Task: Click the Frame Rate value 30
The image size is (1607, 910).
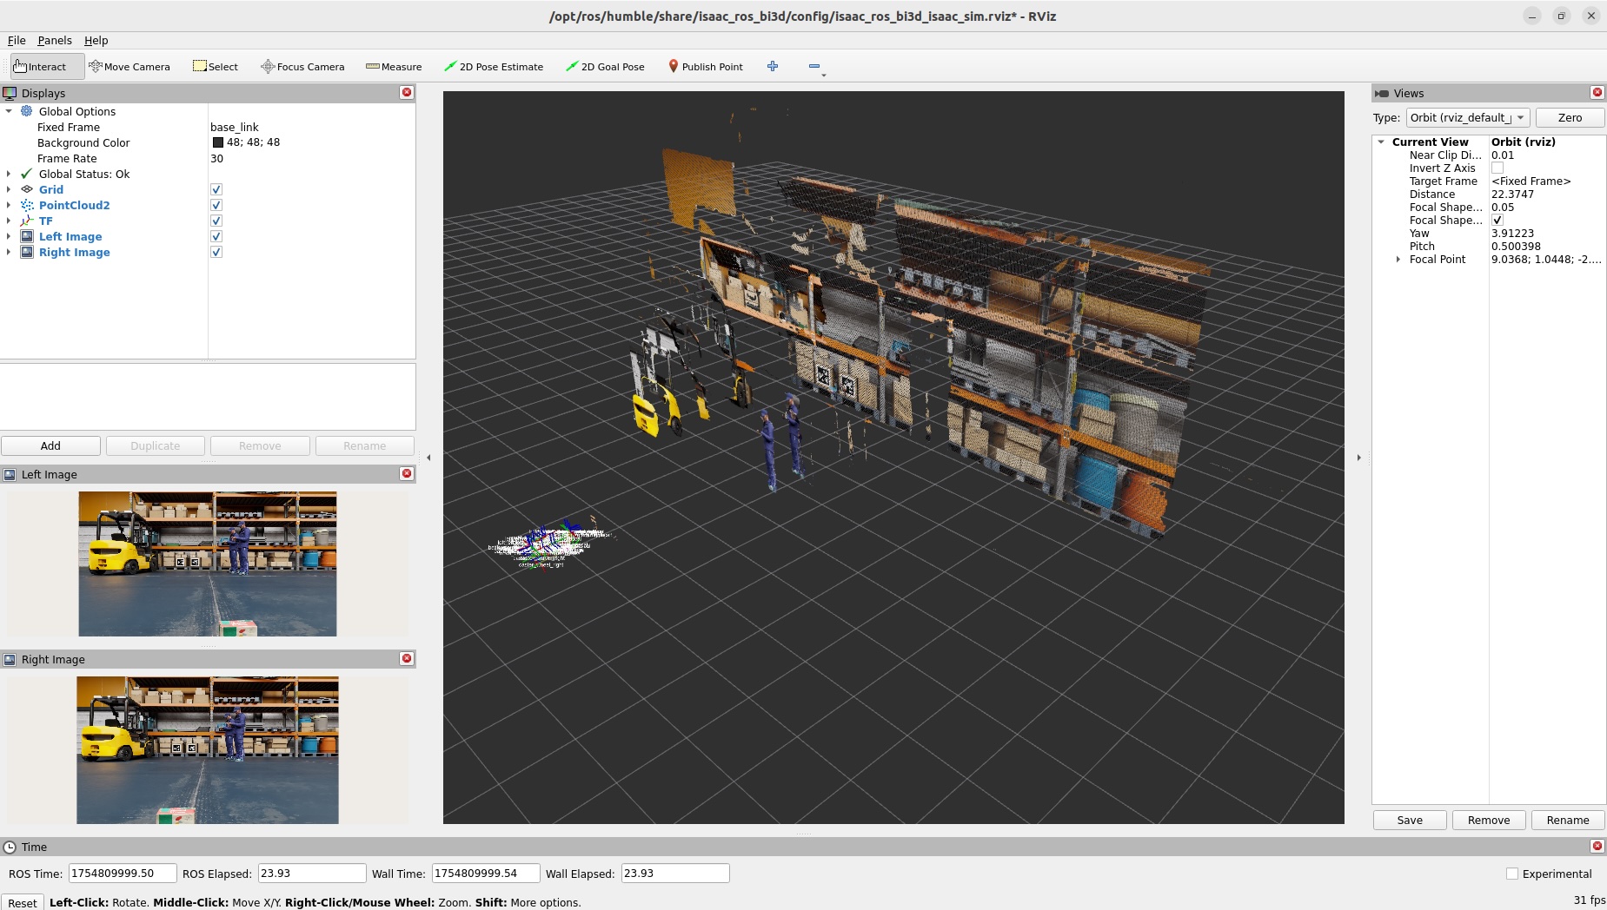Action: 216,158
